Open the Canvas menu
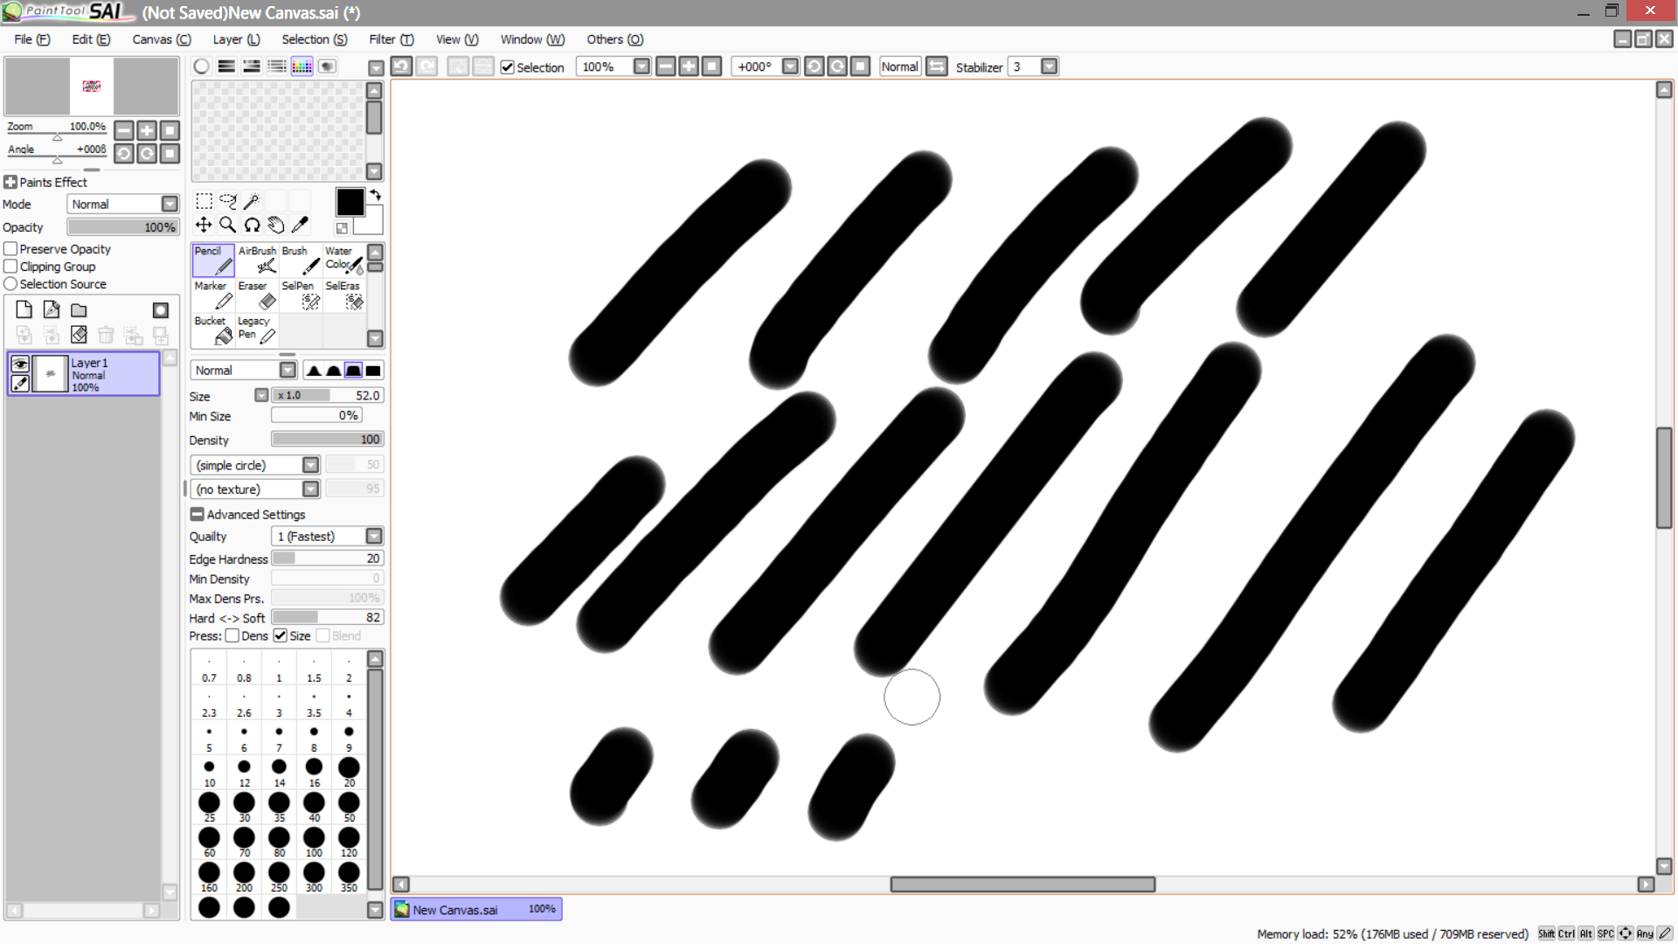Screen dimensions: 1678x944 click(x=161, y=39)
